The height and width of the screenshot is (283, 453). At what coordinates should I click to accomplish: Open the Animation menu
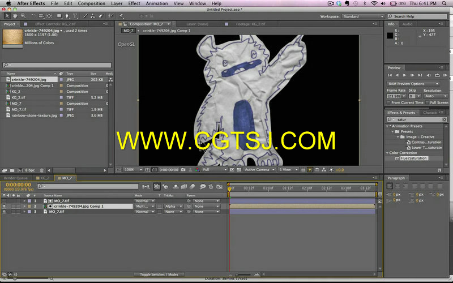coord(157,3)
